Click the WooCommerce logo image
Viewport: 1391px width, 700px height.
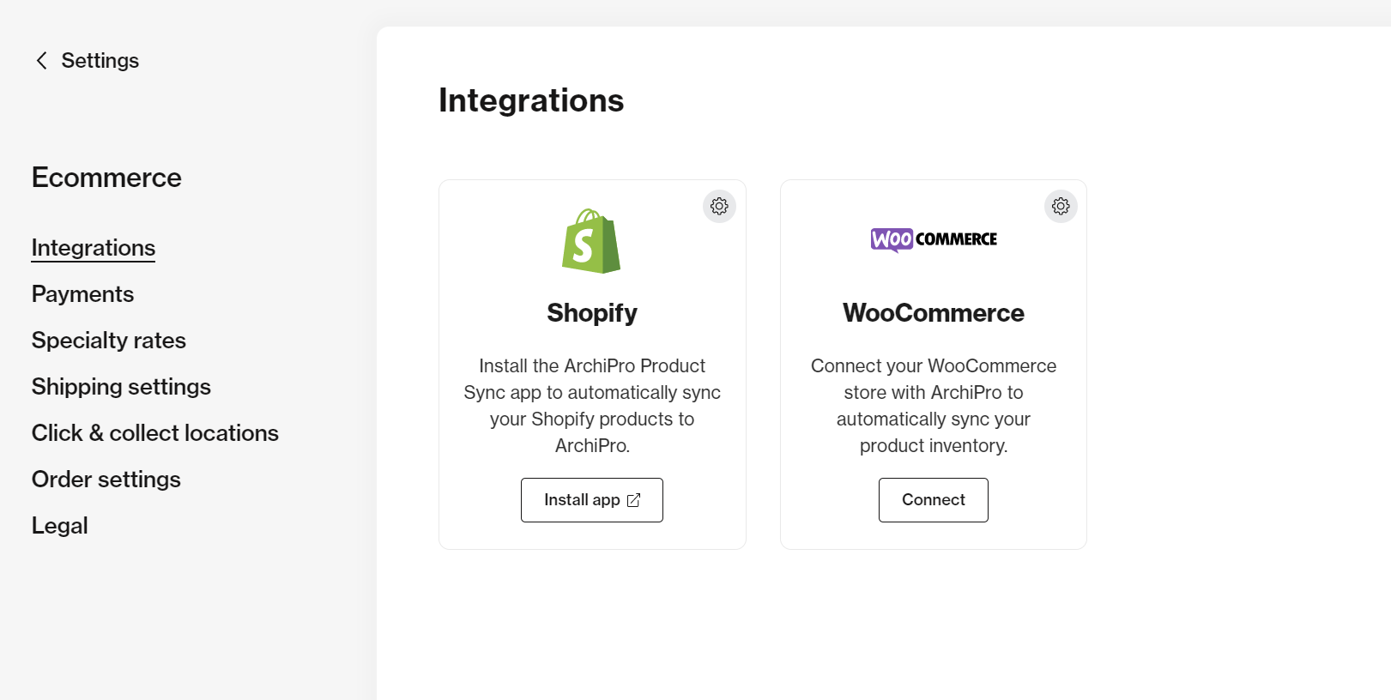tap(934, 239)
